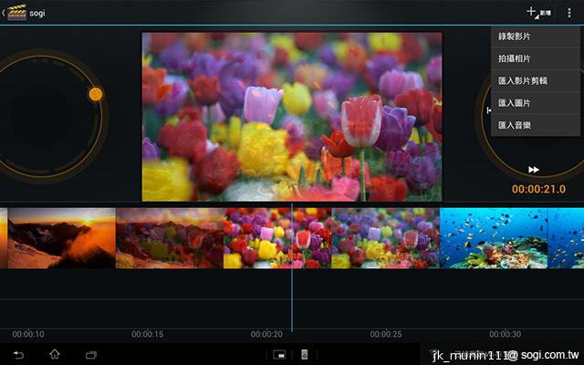Viewport: 584px width, 365px height.
Task: Tap the sogi clapperboard app icon
Action: coord(16,12)
